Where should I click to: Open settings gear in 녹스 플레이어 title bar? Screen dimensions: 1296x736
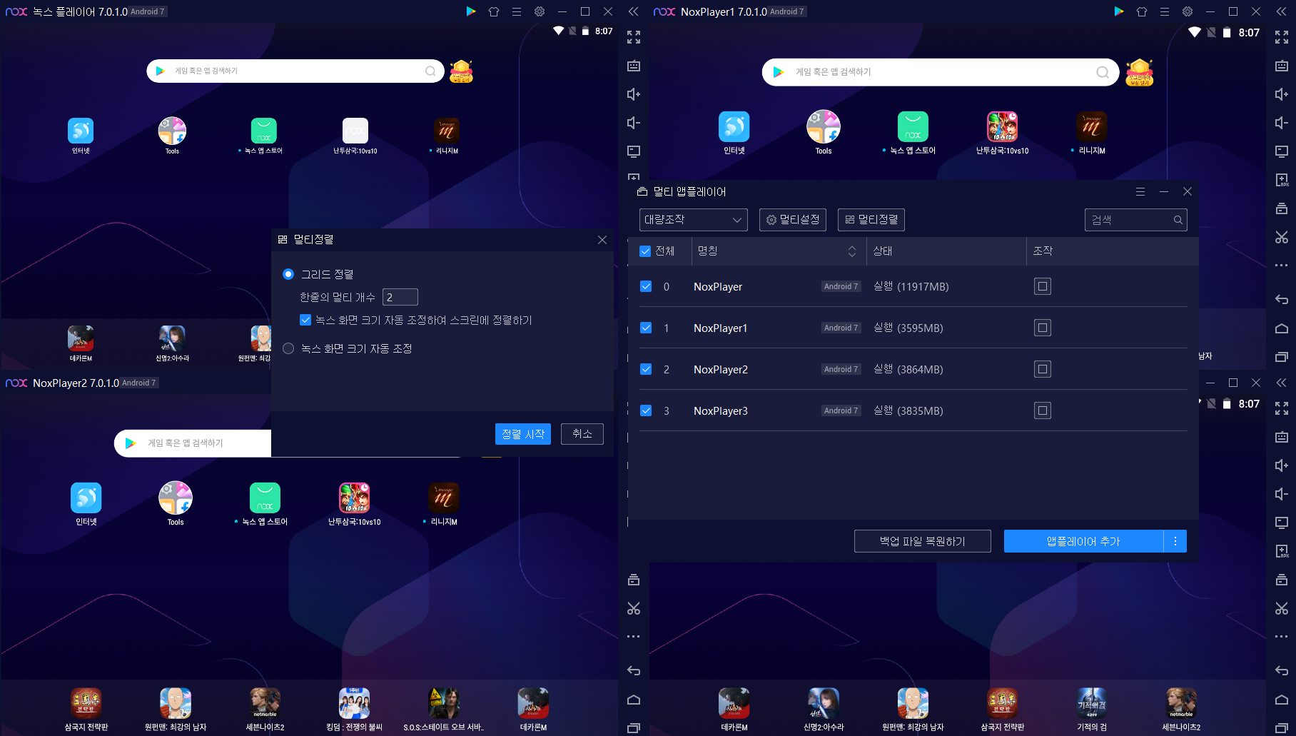pos(540,11)
